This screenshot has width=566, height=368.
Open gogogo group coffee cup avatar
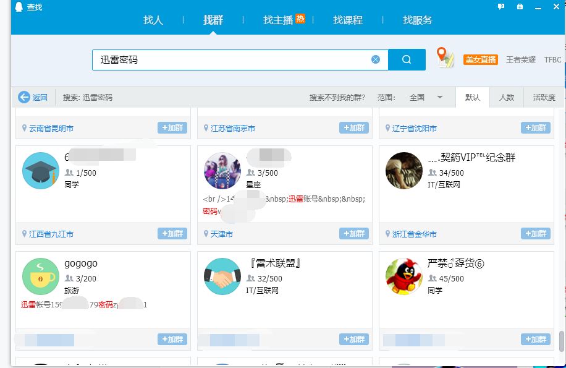(x=40, y=276)
